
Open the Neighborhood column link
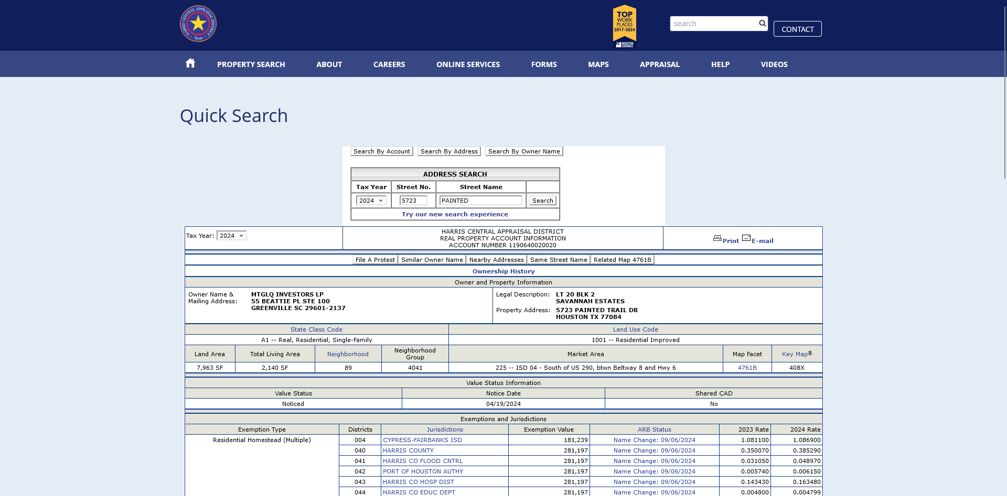point(348,354)
